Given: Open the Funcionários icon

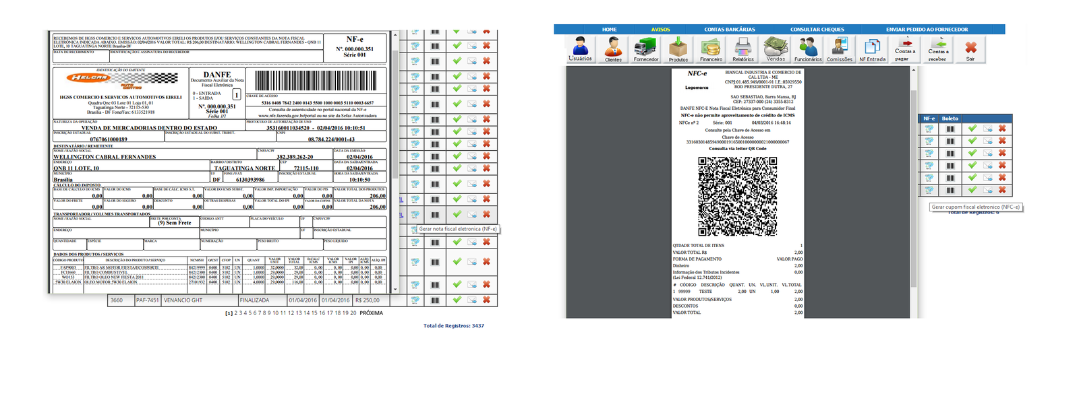Looking at the screenshot, I should click(x=808, y=49).
